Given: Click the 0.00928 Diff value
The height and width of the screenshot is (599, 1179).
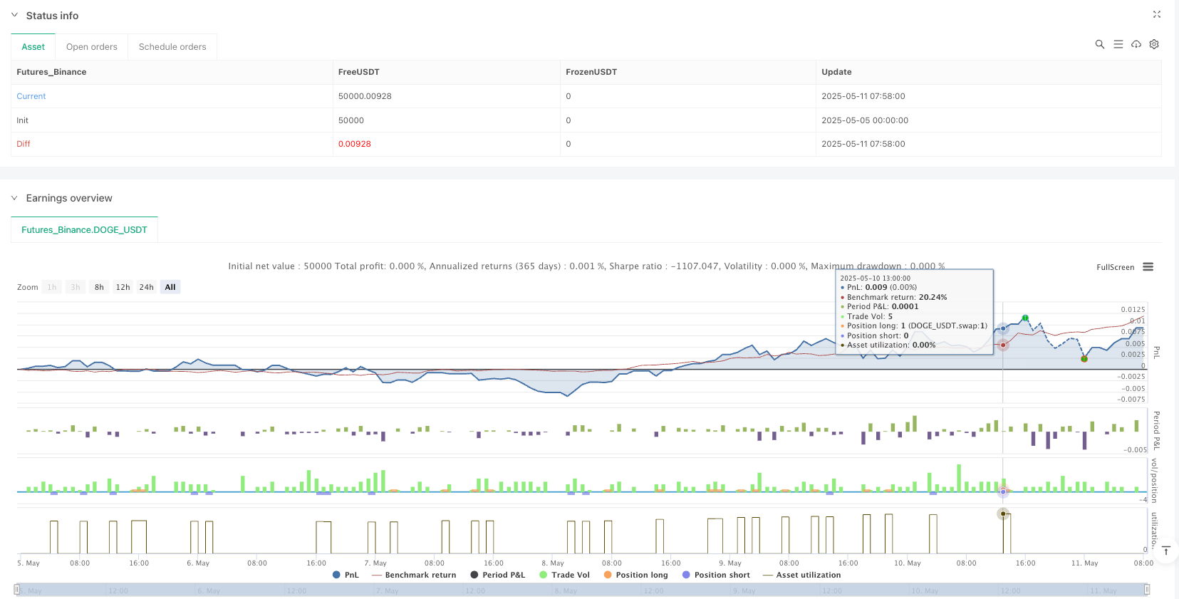Looking at the screenshot, I should (x=355, y=144).
